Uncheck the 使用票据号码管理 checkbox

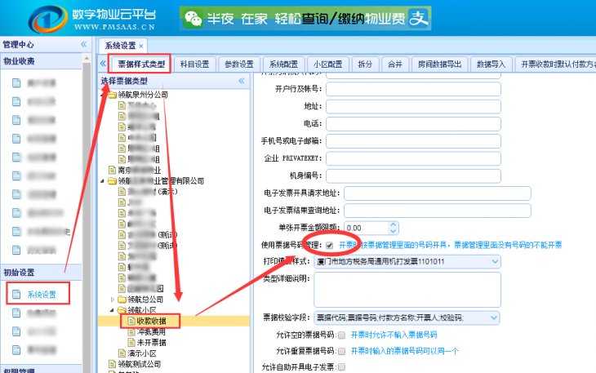329,244
